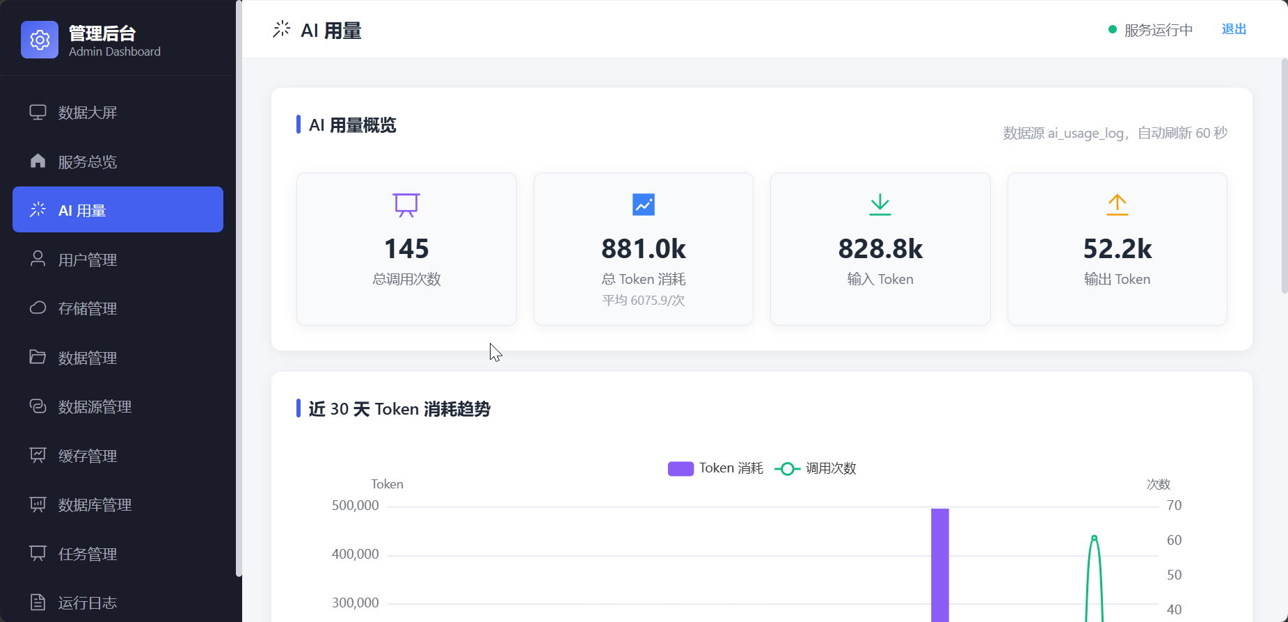Click the green 调用次数 peak data point
The image size is (1288, 622).
pos(1095,538)
